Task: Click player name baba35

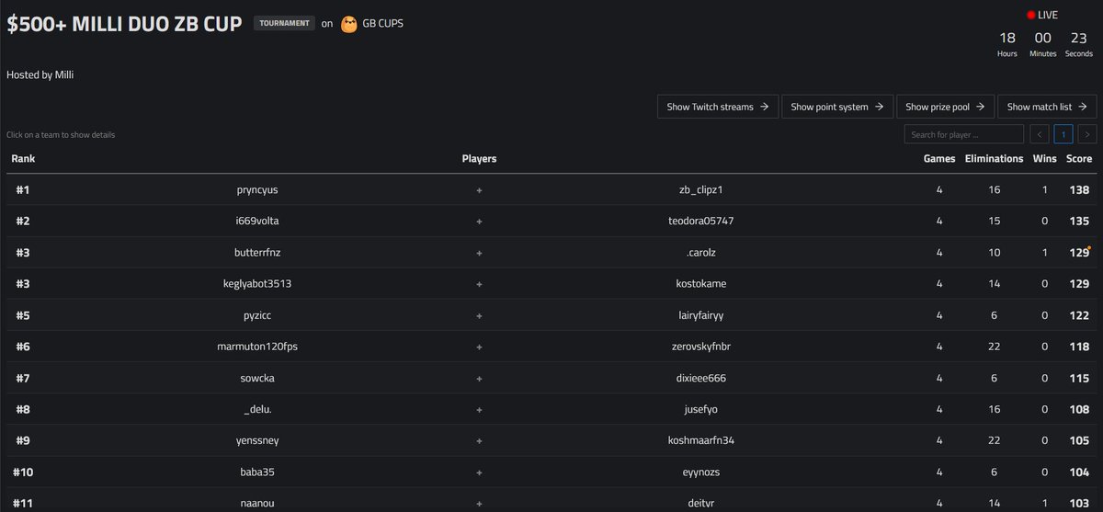Action: pos(256,471)
